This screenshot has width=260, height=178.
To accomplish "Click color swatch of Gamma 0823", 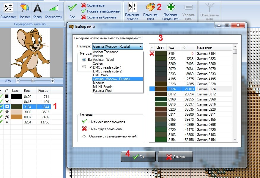I will click(x=161, y=58).
